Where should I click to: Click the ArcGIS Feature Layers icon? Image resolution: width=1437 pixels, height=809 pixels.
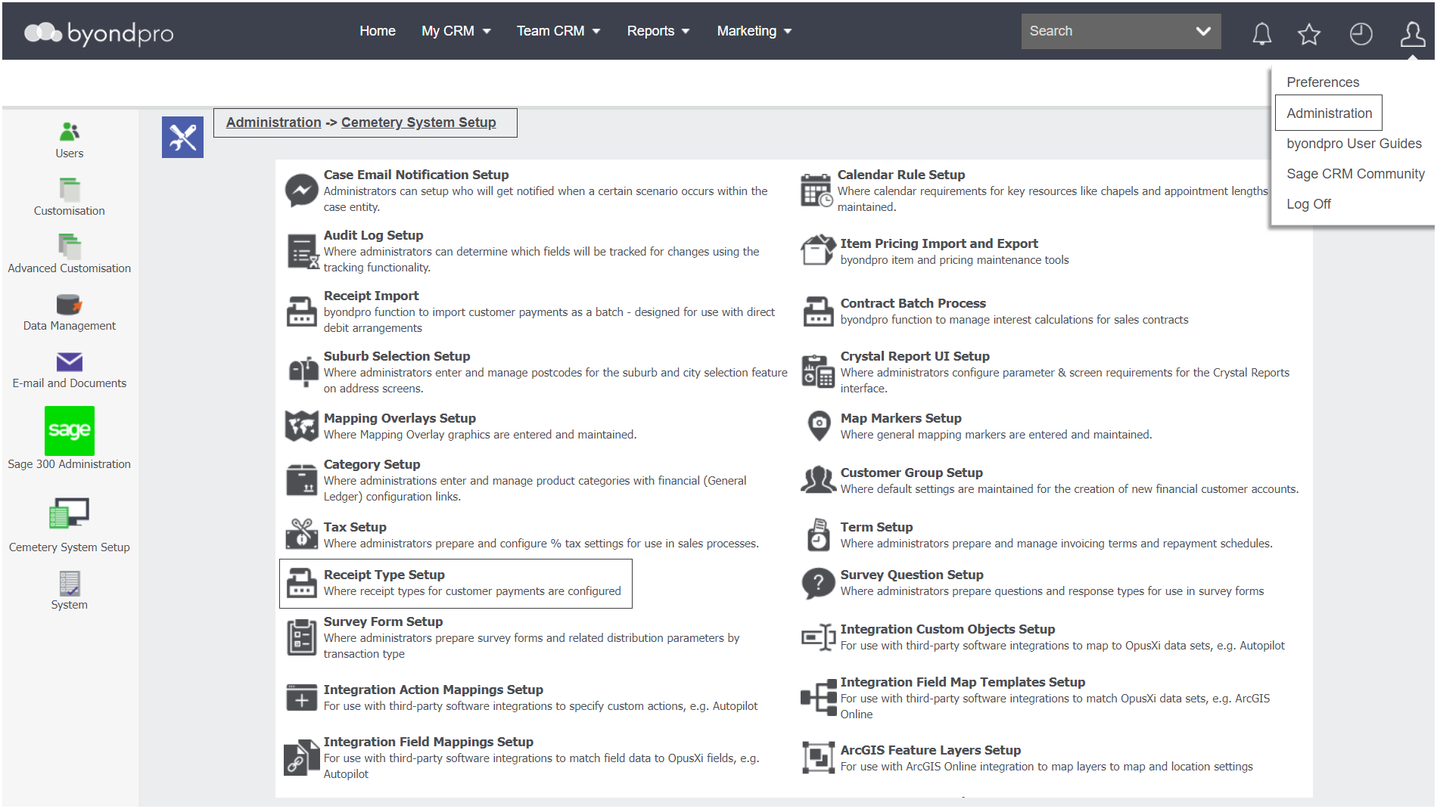tap(818, 758)
